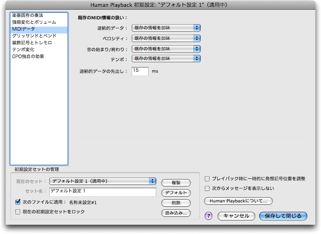
Task: Open the 連続的データ dropdown
Action: (166, 28)
